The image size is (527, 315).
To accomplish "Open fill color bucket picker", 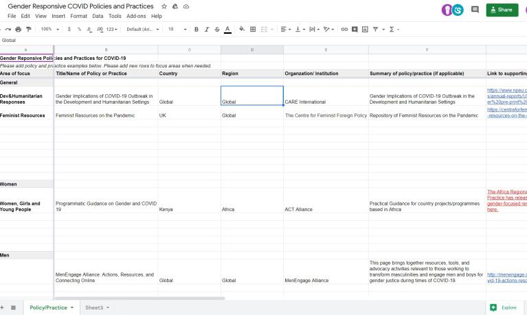I will click(x=242, y=30).
